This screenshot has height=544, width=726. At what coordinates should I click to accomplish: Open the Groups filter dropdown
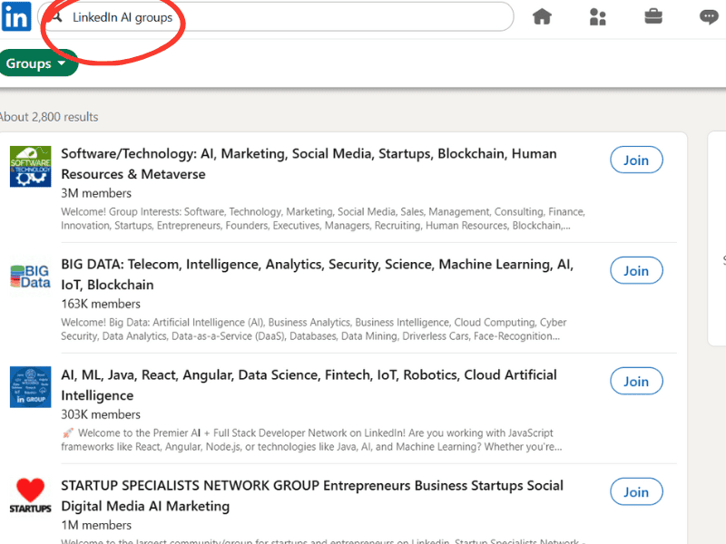(36, 63)
